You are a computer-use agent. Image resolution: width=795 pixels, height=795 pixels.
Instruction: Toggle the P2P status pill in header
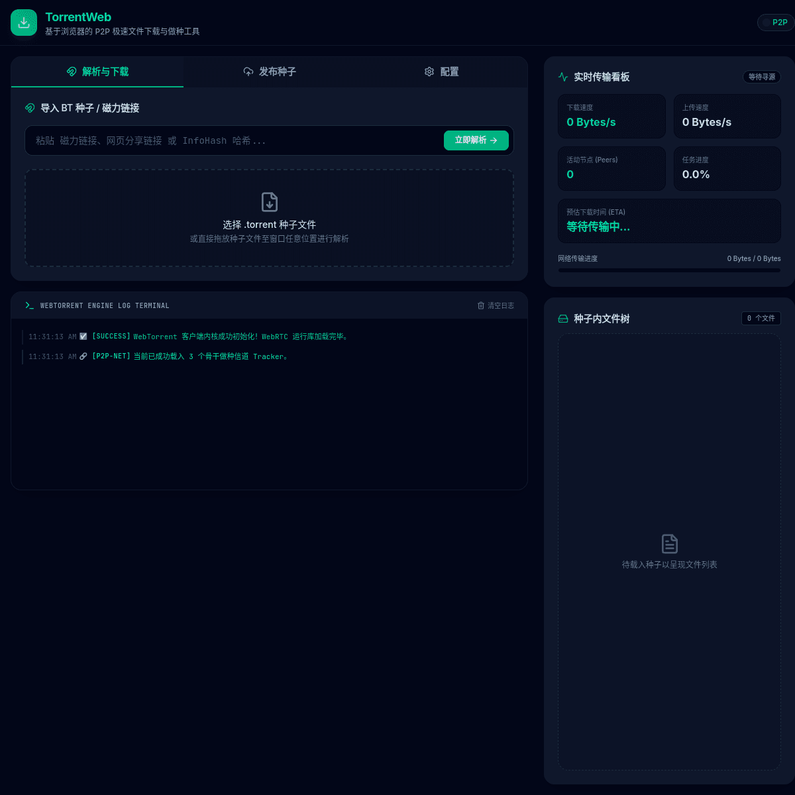[775, 23]
